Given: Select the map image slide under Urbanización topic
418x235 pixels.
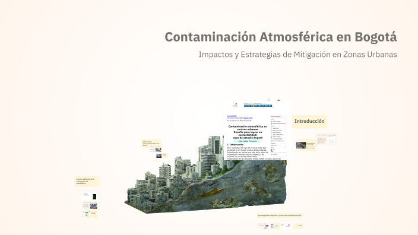Looking at the screenshot, I should tap(156, 150).
